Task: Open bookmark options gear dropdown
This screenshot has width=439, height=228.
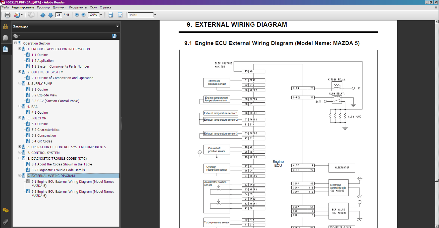Action: click(17, 36)
